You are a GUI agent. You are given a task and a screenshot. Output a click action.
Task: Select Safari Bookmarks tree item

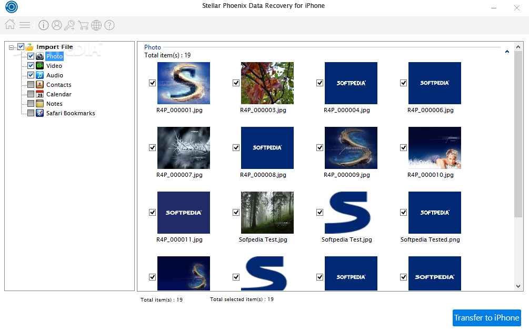(71, 113)
